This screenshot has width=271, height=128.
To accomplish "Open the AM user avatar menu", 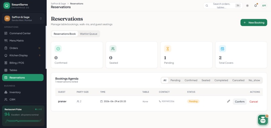I will click(x=264, y=6).
